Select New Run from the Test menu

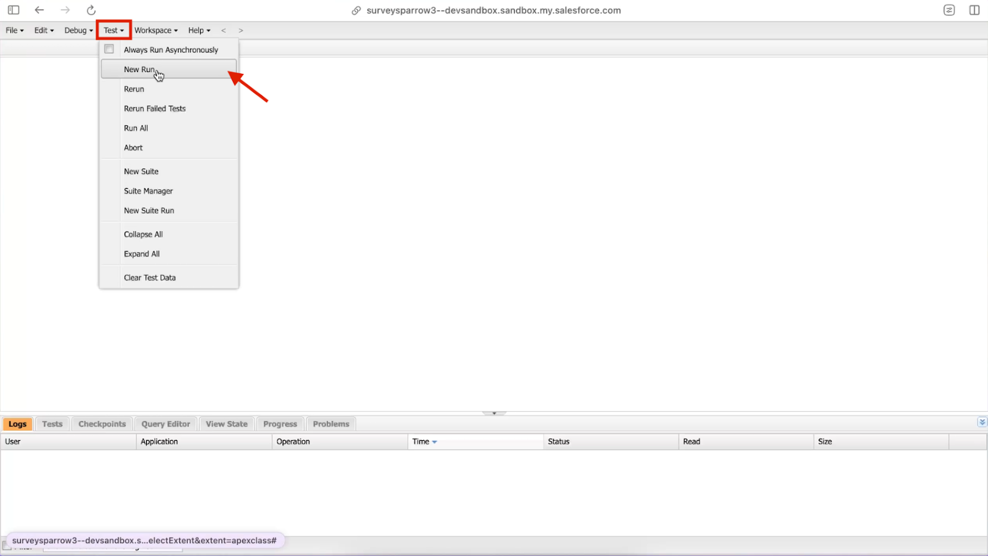tap(140, 70)
